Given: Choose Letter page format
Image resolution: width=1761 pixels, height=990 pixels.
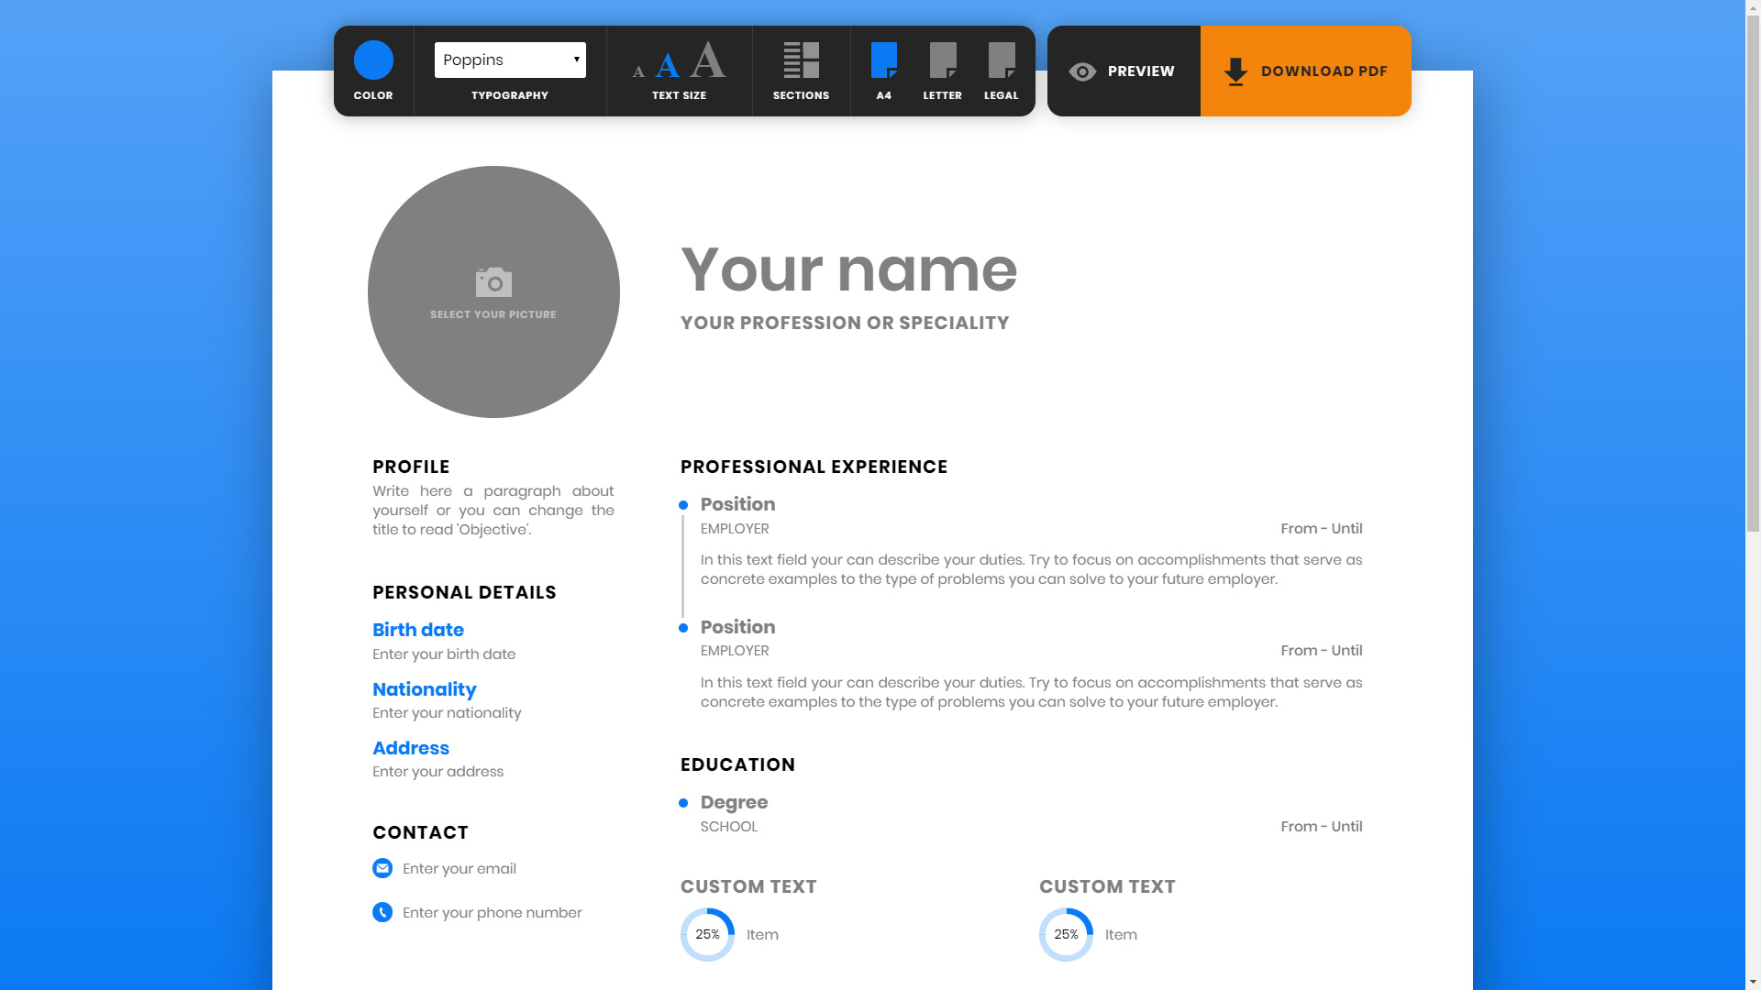Looking at the screenshot, I should click(942, 61).
